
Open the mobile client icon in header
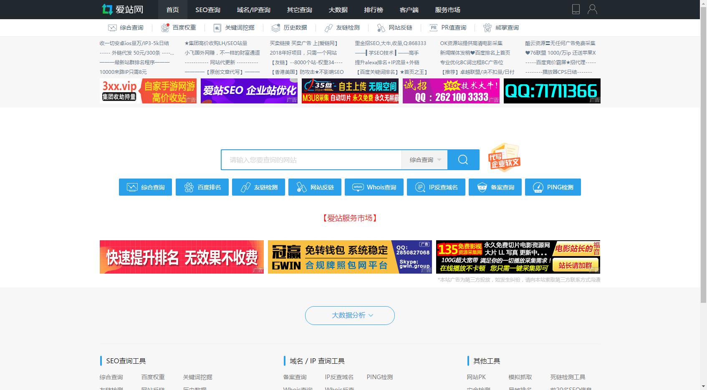(x=576, y=9)
